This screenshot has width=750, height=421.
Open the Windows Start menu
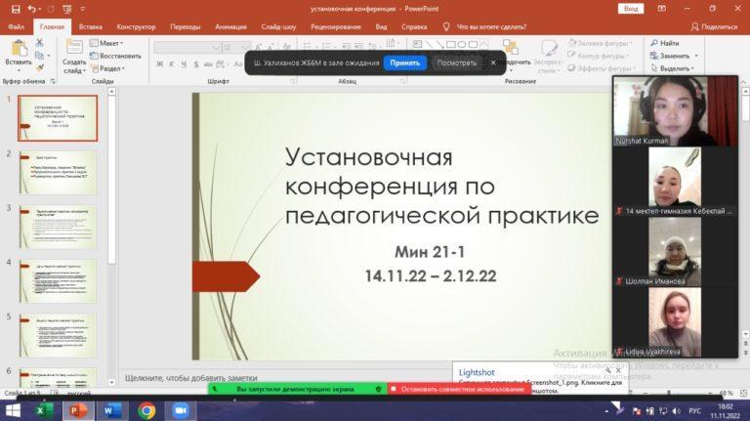tap(13, 410)
